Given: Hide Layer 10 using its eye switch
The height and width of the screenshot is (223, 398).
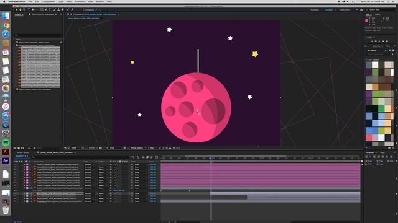Looking at the screenshot, I should click(14, 172).
